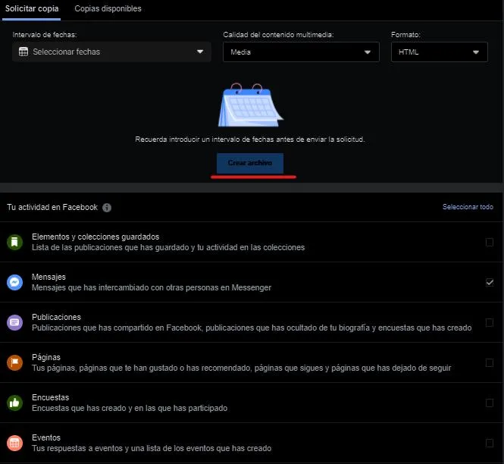
Task: Click the date range reminder message
Action: click(250, 140)
